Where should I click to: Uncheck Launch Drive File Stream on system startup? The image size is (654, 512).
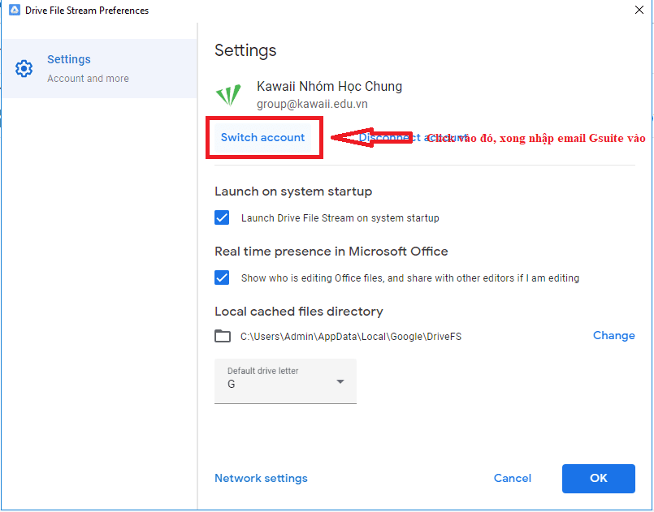click(222, 217)
